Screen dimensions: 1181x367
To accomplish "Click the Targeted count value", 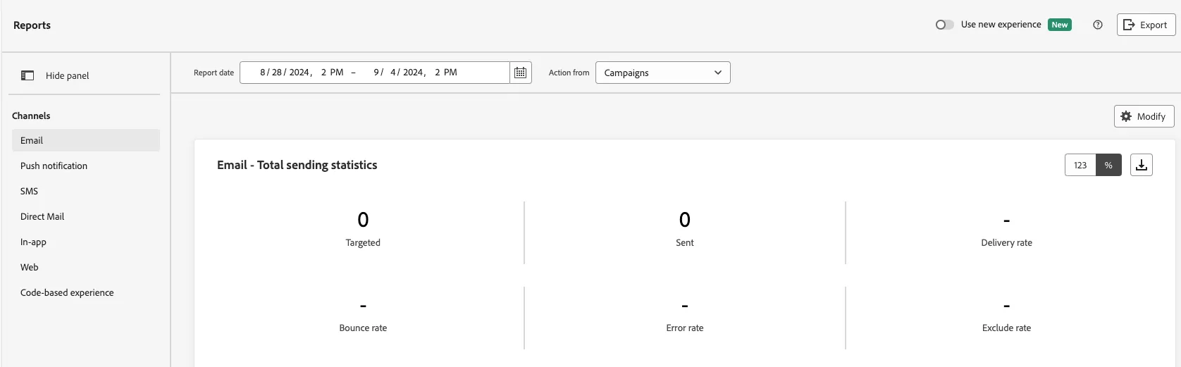I will click(363, 220).
